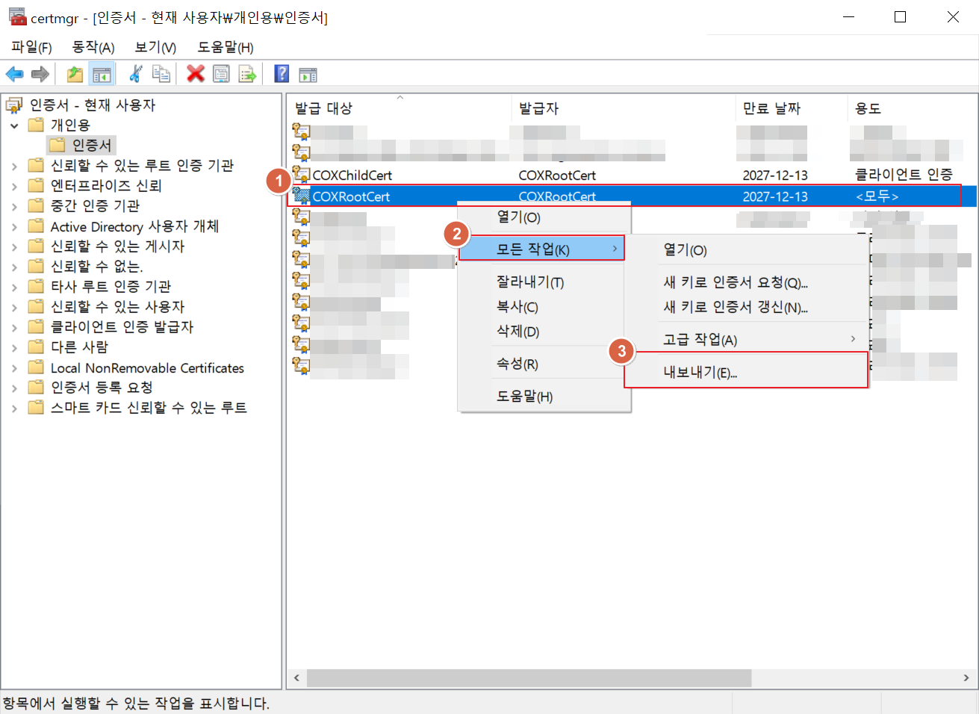Click the Export List toolbar icon
The height and width of the screenshot is (714, 979).
(x=247, y=74)
